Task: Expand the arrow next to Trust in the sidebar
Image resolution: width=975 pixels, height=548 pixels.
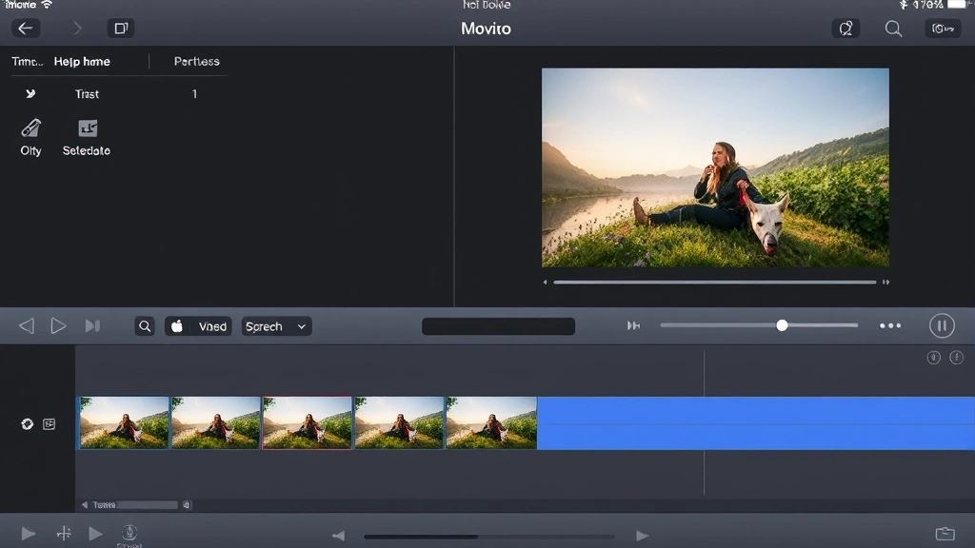Action: pos(29,94)
